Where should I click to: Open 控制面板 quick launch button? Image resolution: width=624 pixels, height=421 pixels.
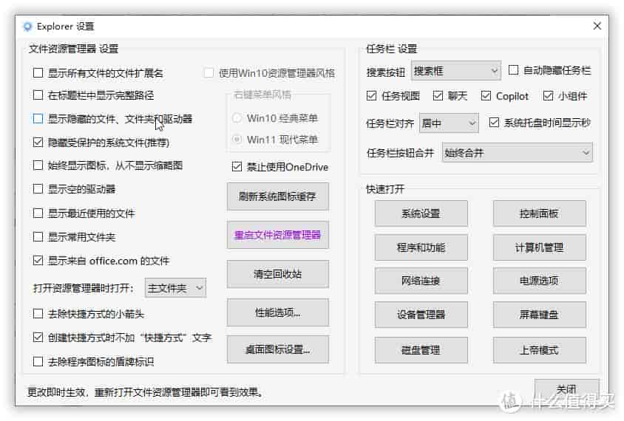tap(539, 213)
